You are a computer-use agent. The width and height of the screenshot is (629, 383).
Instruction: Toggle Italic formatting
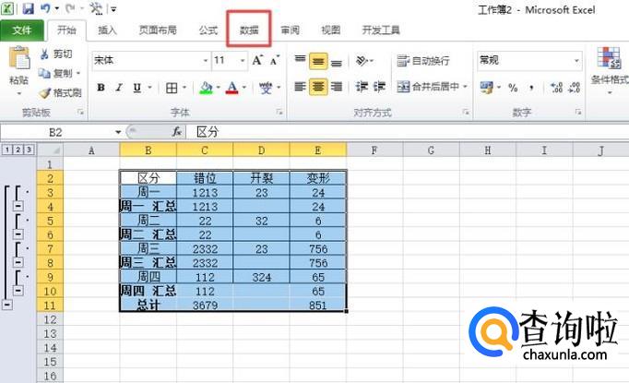point(119,88)
